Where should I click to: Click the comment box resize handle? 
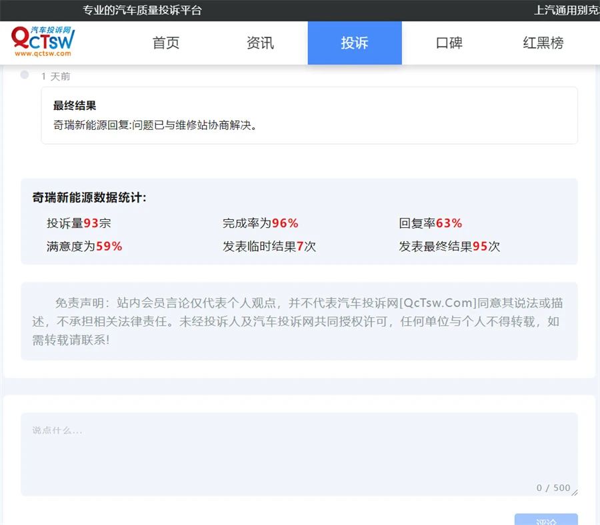click(x=574, y=492)
